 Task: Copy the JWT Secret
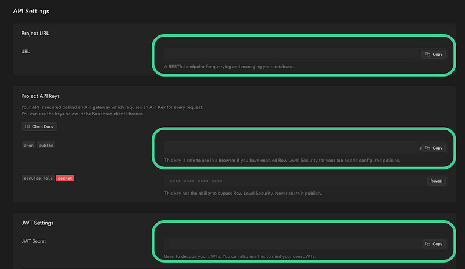(434, 244)
